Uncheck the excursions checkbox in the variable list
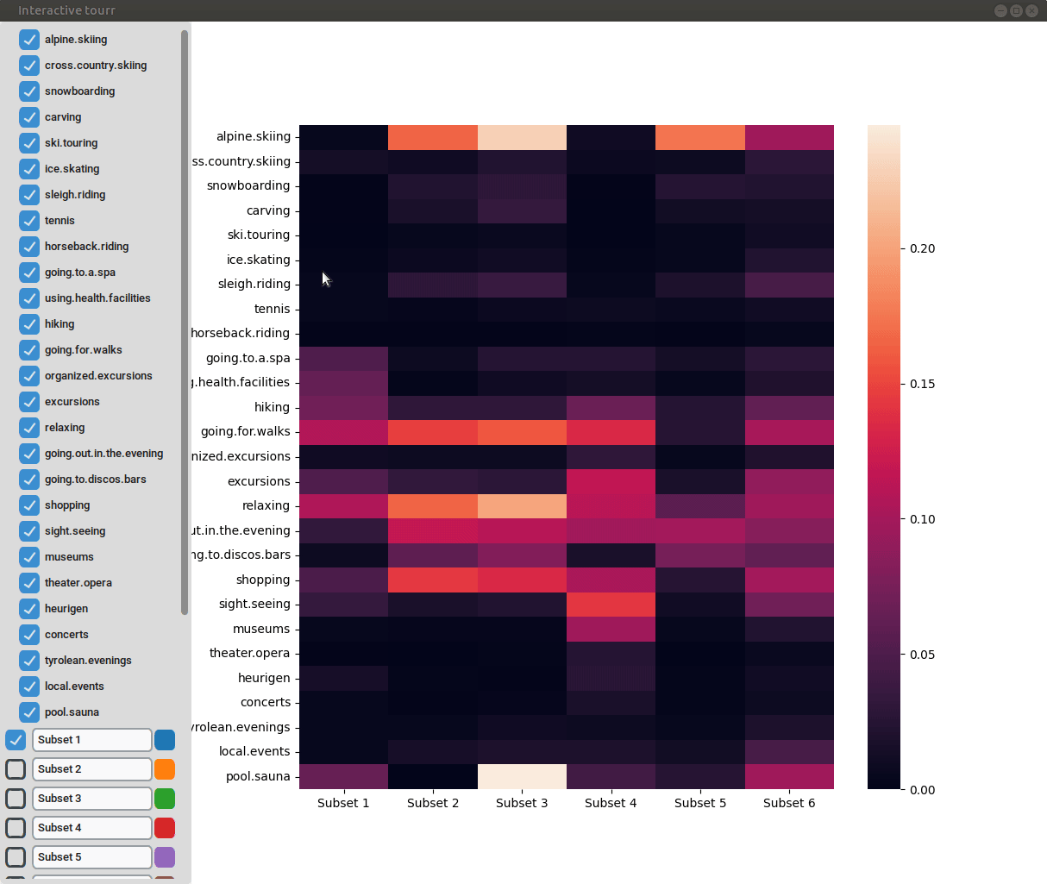Viewport: 1047px width, 884px height. (29, 402)
